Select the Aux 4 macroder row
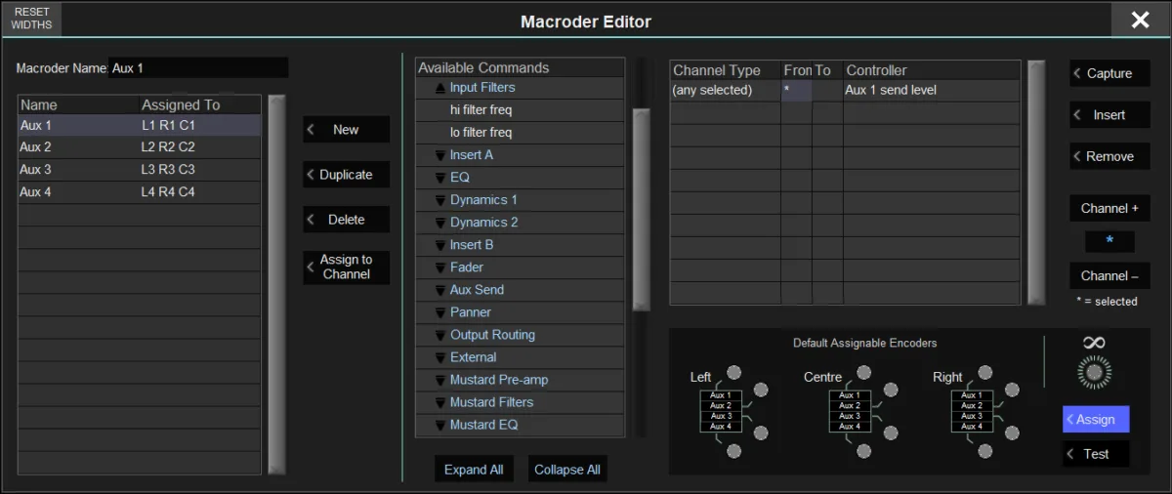The image size is (1172, 494). [x=140, y=192]
